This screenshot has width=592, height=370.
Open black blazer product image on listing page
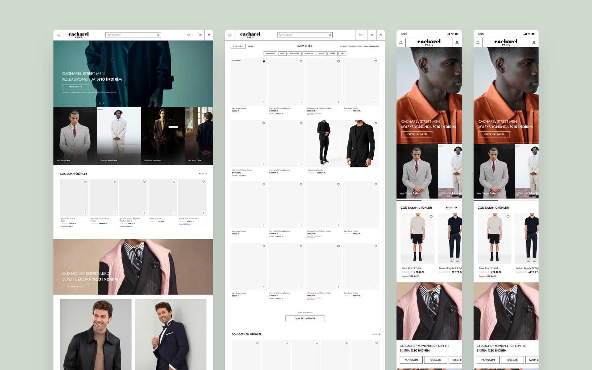tap(361, 144)
